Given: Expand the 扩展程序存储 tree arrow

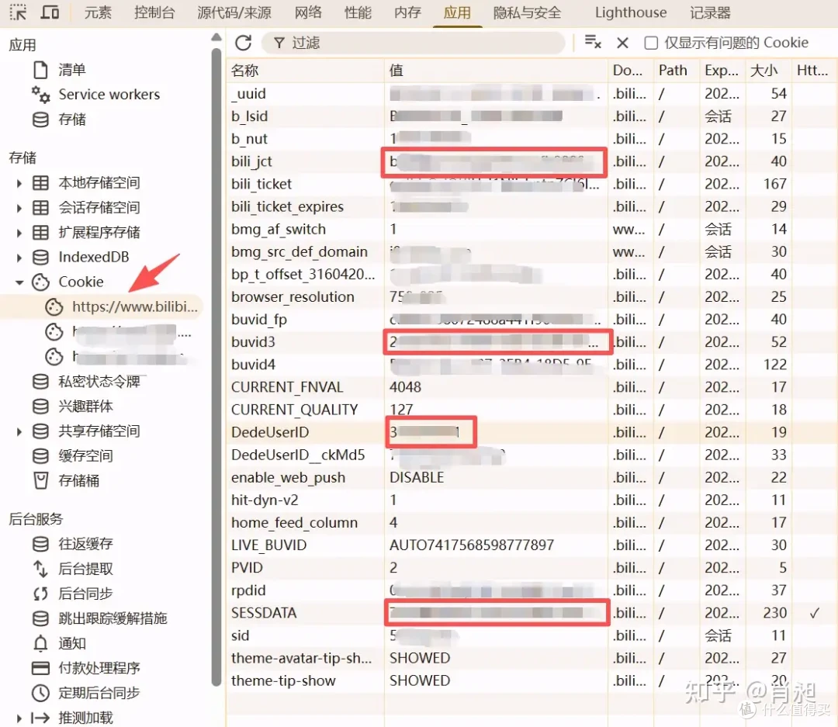Looking at the screenshot, I should [19, 233].
